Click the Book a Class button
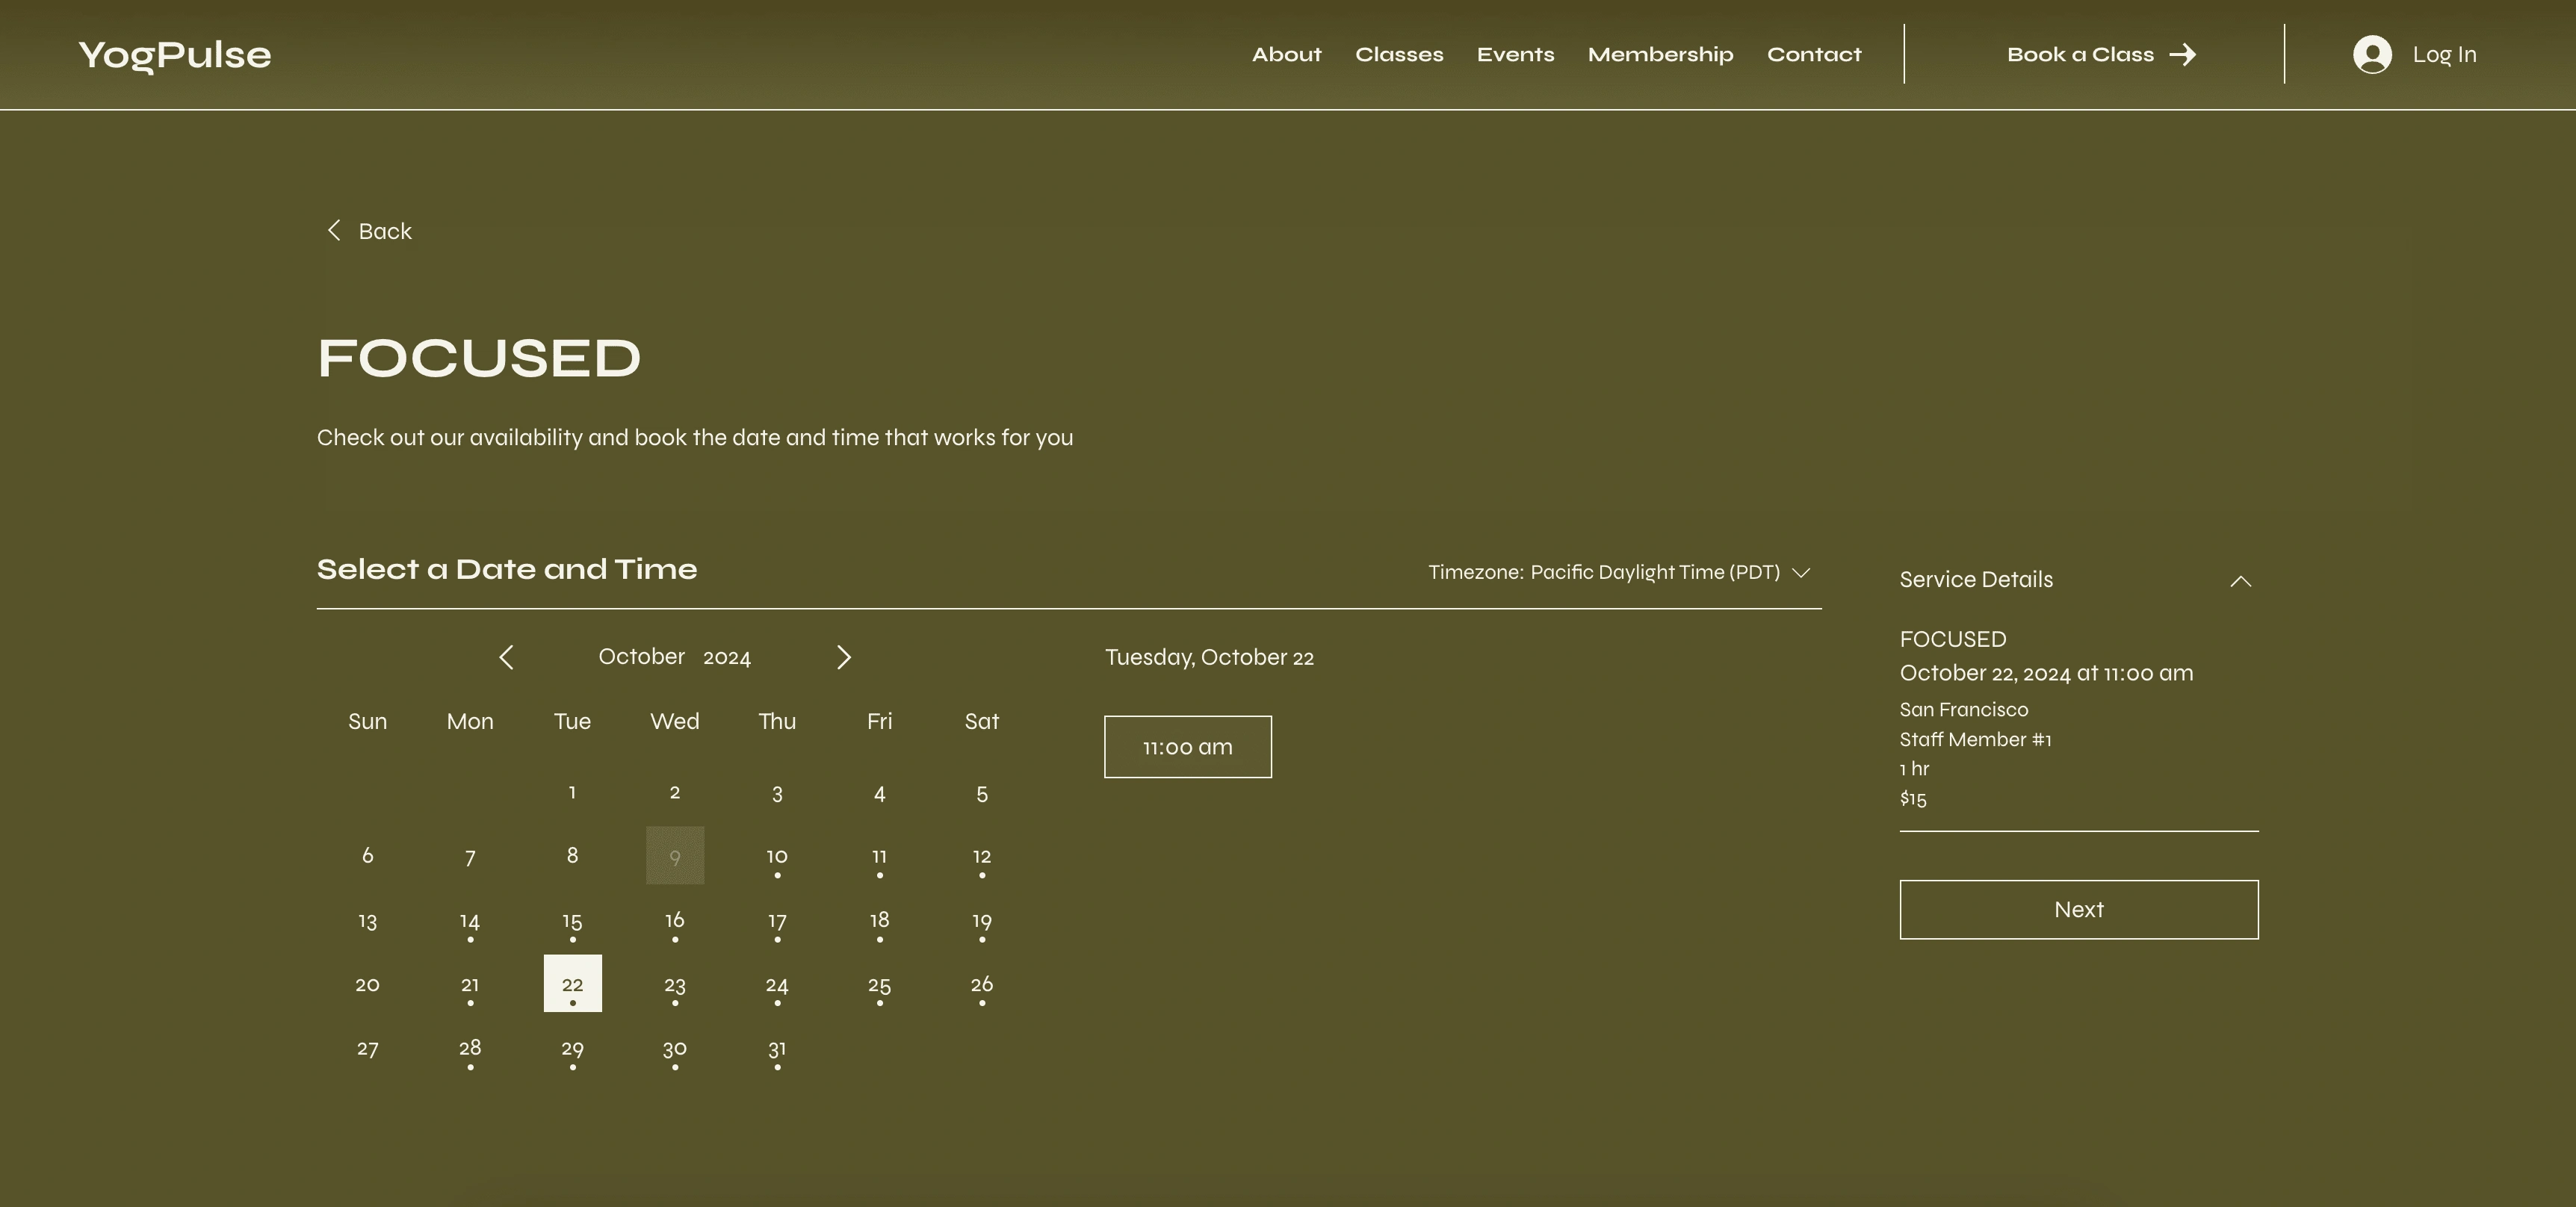This screenshot has height=1207, width=2576. (x=2101, y=54)
